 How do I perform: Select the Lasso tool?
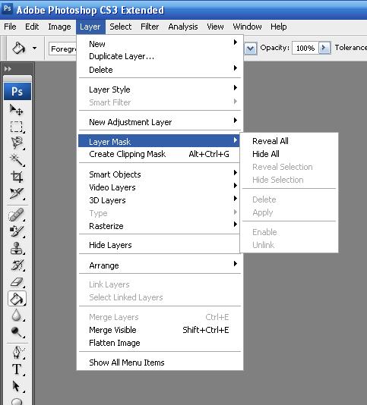point(17,143)
